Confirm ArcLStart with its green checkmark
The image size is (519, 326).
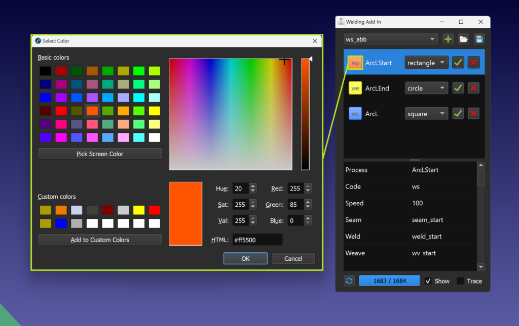[x=458, y=62]
